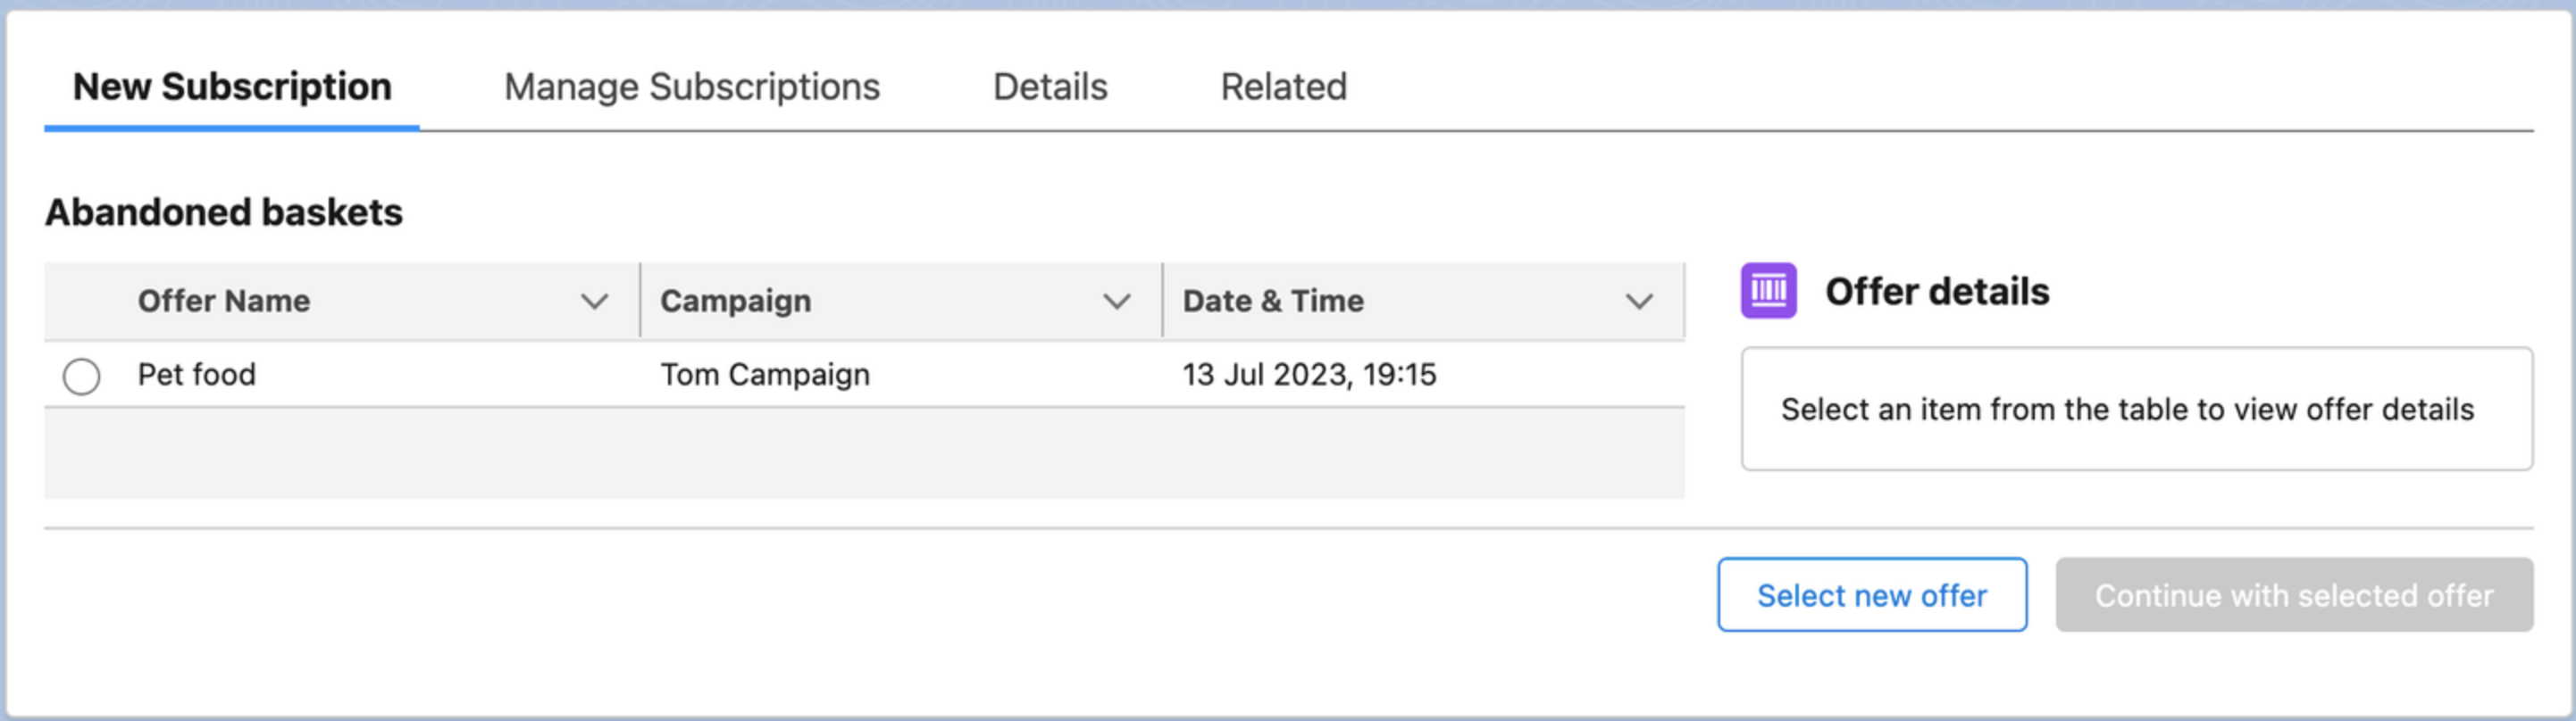Click the Offer details panel title
Image resolution: width=2576 pixels, height=721 pixels.
tap(1936, 292)
